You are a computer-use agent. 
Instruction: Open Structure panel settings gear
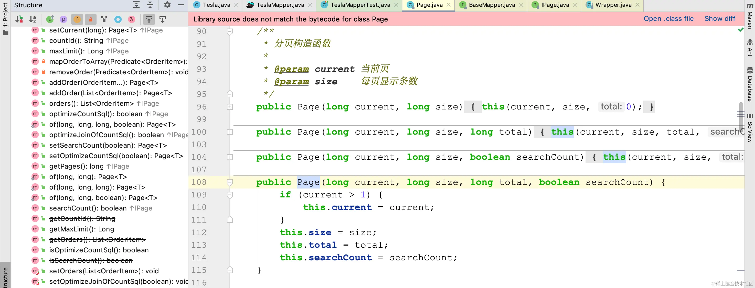tap(167, 5)
